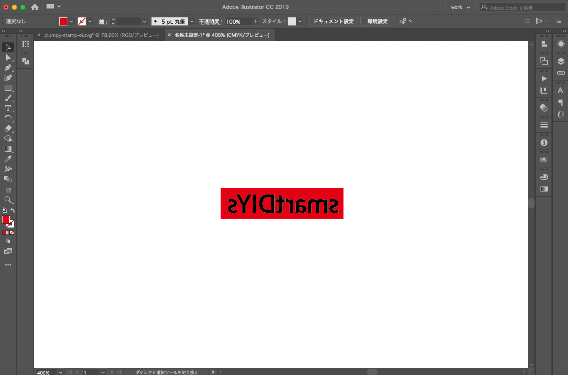This screenshot has height=375, width=568.
Task: Click 線 stroke label link
Action: click(102, 21)
